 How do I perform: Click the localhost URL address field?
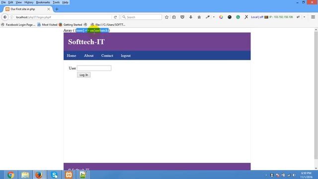(63, 17)
